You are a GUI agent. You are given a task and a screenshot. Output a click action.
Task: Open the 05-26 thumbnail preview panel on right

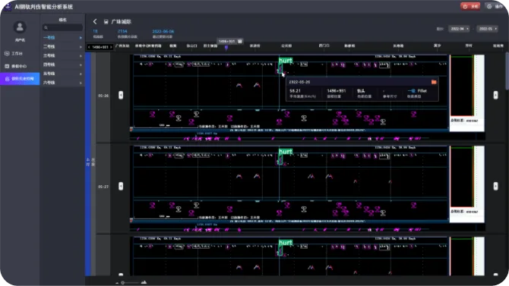(x=467, y=93)
